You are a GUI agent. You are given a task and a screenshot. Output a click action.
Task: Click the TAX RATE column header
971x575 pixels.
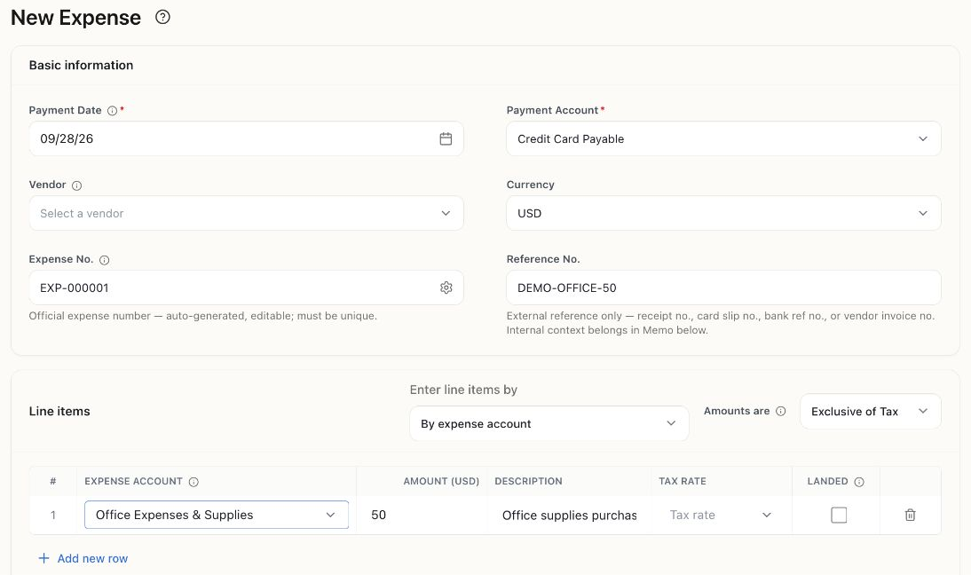(x=682, y=481)
